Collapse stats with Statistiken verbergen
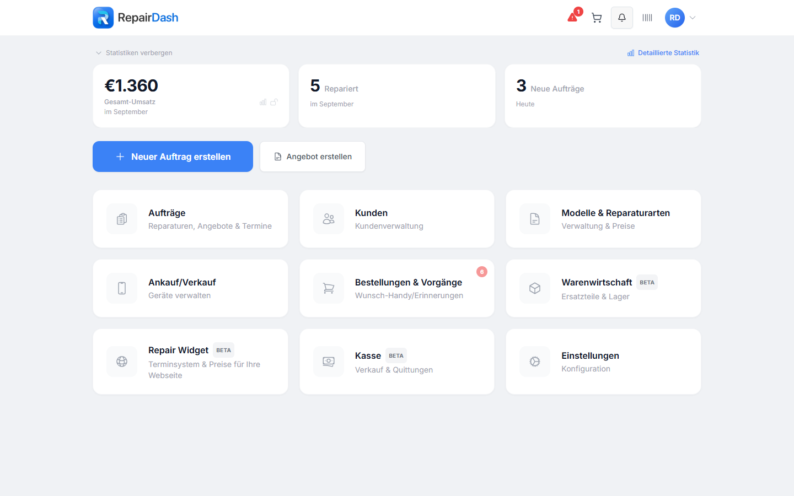 click(134, 53)
